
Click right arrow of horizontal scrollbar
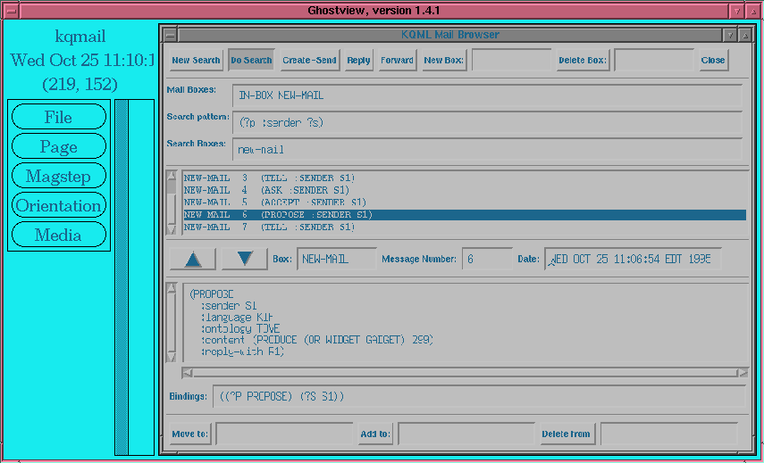click(743, 373)
